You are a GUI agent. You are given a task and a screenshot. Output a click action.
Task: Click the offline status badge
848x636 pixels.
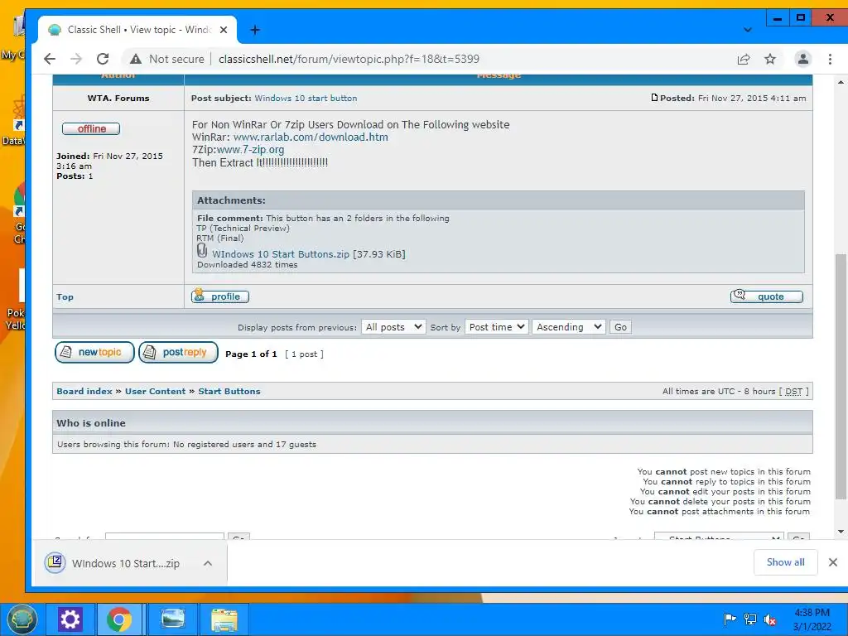(91, 128)
